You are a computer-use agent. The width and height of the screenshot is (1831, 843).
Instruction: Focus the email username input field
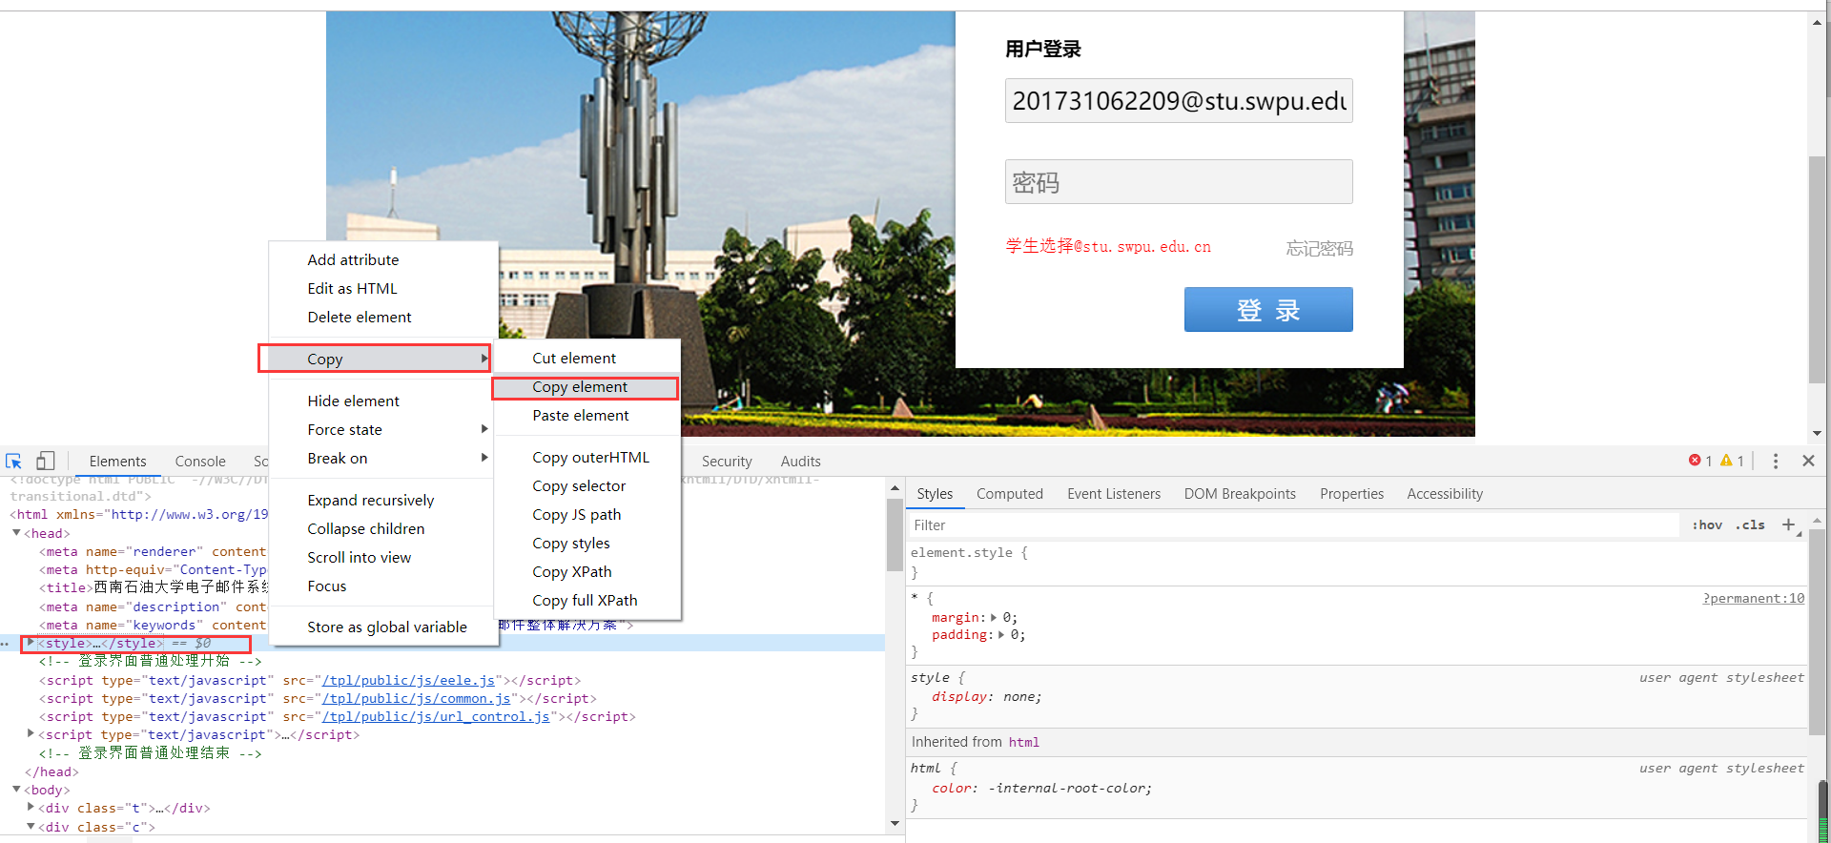point(1179,101)
